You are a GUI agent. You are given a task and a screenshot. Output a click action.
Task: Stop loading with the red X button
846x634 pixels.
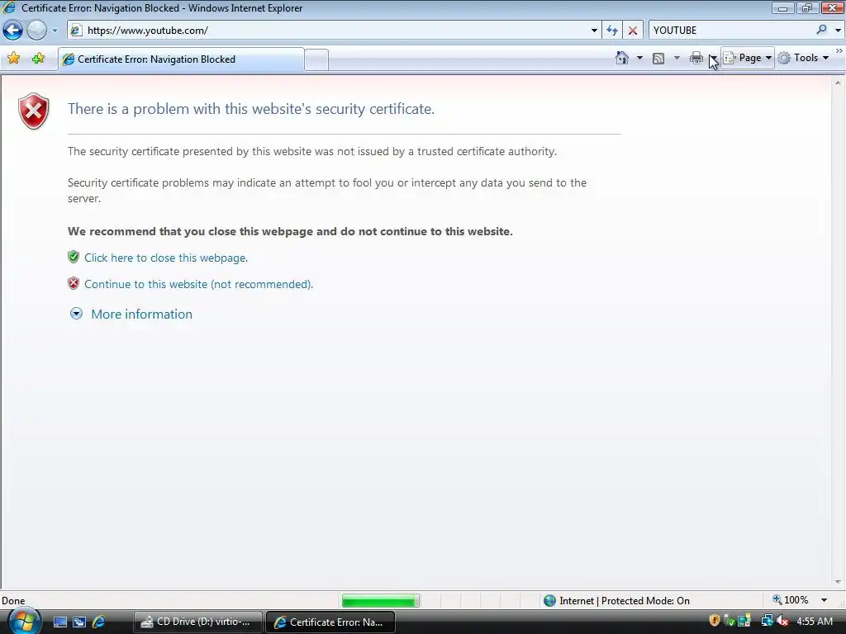pos(632,31)
